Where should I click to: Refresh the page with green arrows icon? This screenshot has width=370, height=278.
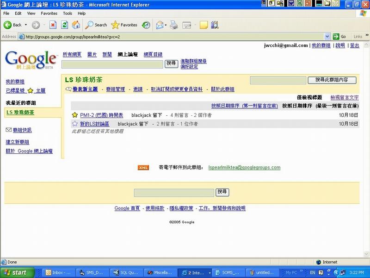[64, 25]
